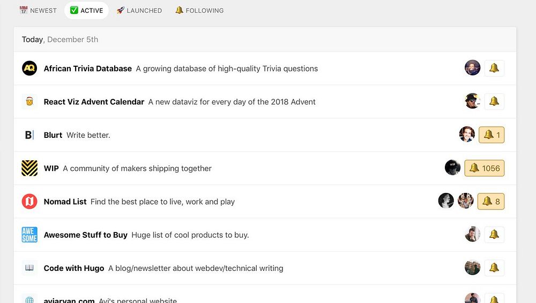Open the African Trivia Database AQ logo
Screen dimensions: 536x303
coord(29,68)
